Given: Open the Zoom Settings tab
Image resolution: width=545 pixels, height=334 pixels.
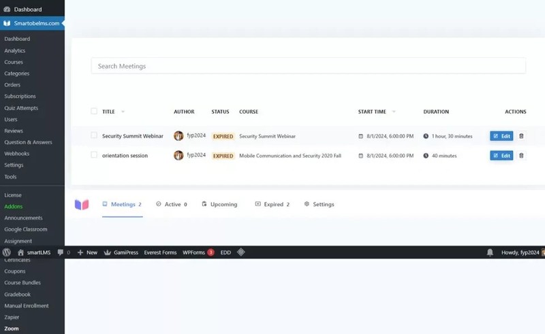Looking at the screenshot, I should 319,205.
